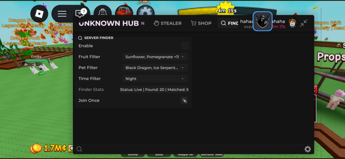The image size is (345, 159).
Task: Open the Fruit Filter dropdown
Action: [x=155, y=57]
